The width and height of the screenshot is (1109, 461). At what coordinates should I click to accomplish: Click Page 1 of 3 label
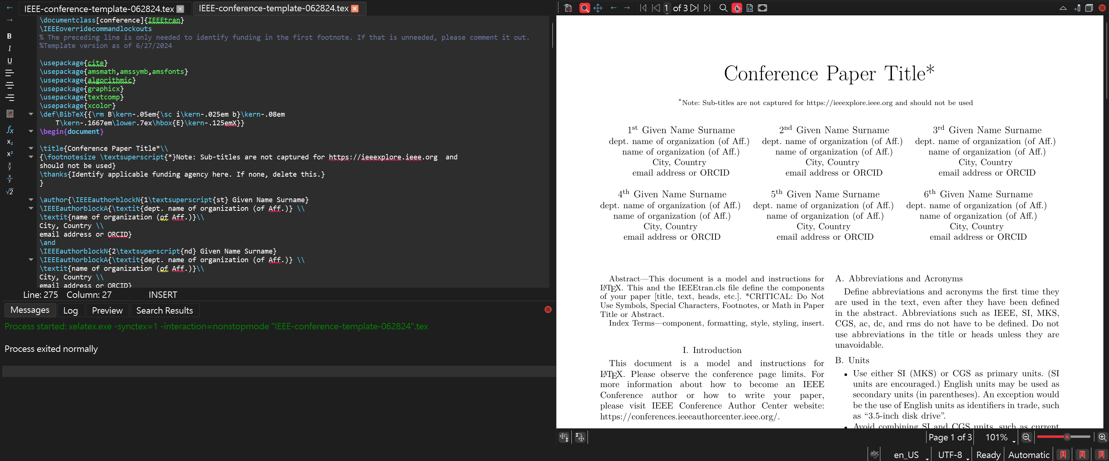pos(950,437)
